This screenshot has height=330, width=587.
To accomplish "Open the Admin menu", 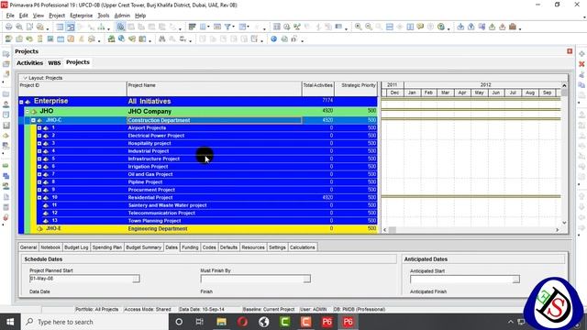I will pyautogui.click(x=122, y=16).
